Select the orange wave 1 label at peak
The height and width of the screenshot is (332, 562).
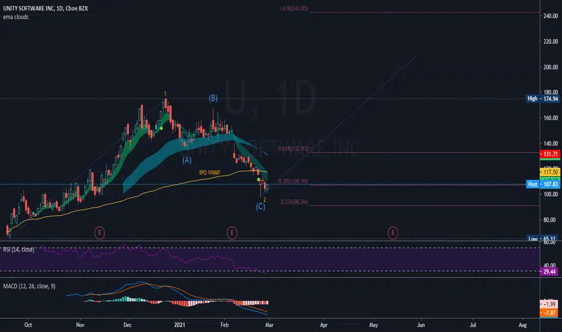(x=165, y=94)
